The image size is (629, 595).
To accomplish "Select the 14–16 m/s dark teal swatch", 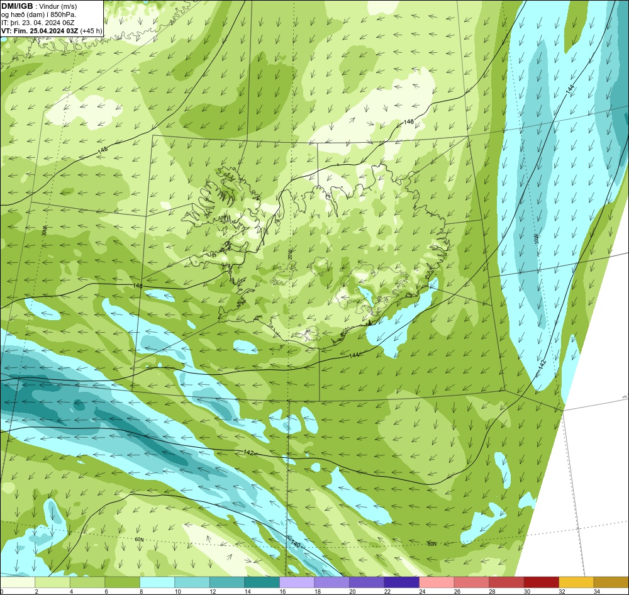I will click(262, 582).
